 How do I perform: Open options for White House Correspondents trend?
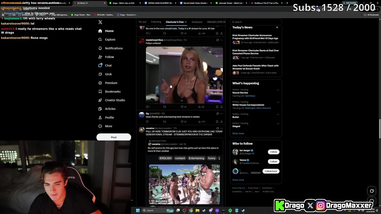point(278,102)
